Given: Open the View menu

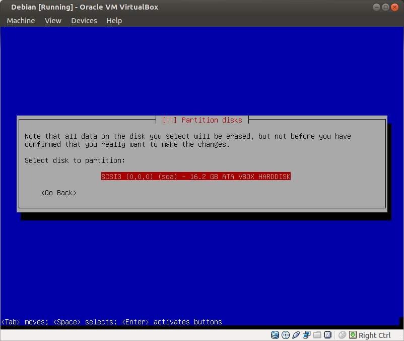Looking at the screenshot, I should tap(53, 21).
